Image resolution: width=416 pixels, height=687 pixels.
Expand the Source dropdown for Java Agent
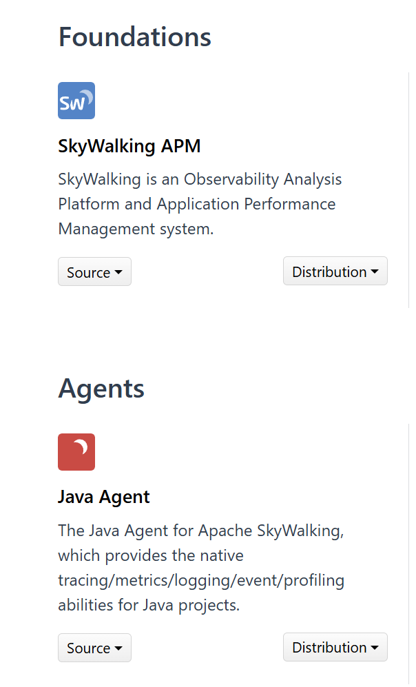[94, 648]
